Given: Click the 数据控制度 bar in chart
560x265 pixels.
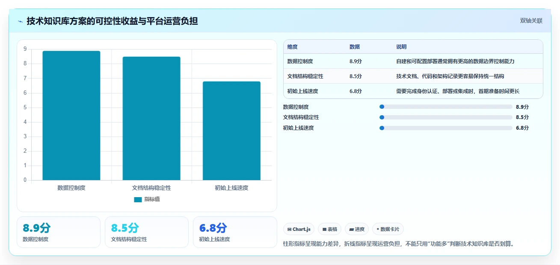Looking at the screenshot, I should (71, 116).
